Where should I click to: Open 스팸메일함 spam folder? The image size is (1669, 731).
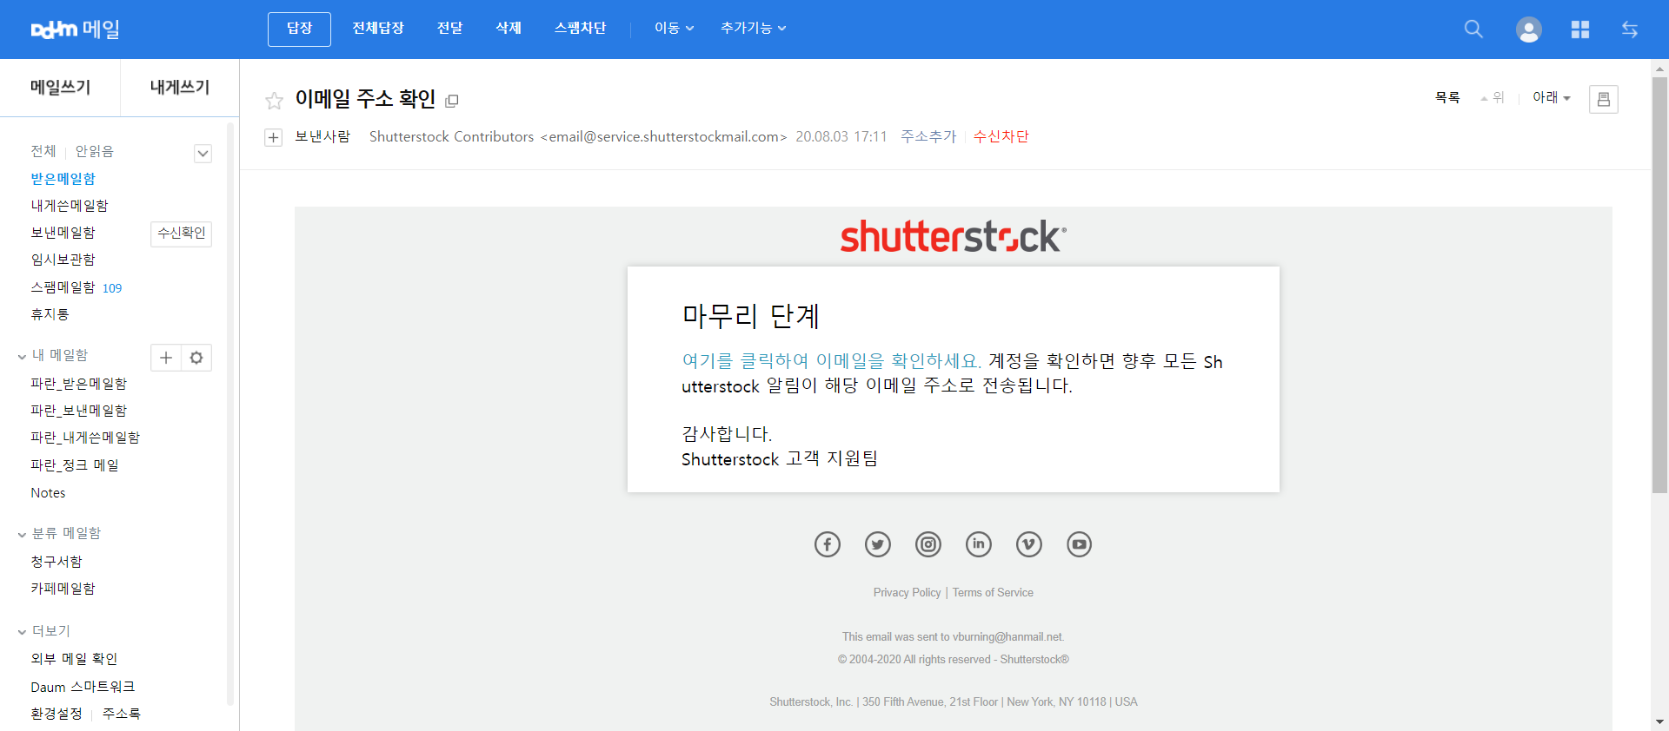click(63, 287)
